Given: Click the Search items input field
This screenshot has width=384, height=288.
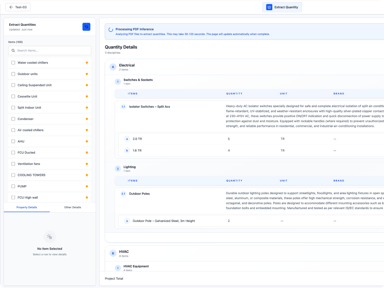Looking at the screenshot, I should tap(53, 50).
